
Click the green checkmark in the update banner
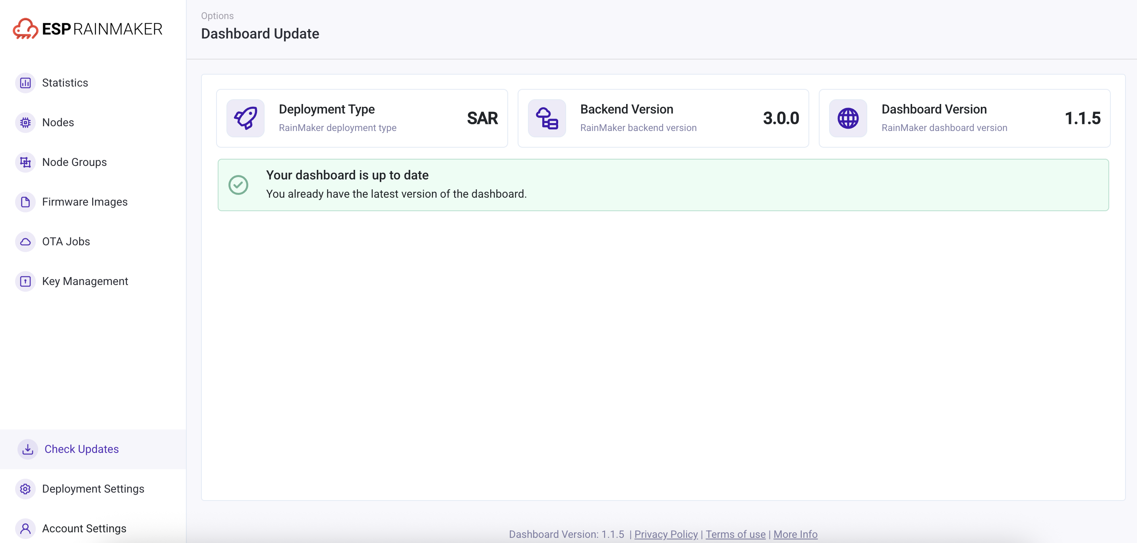239,185
